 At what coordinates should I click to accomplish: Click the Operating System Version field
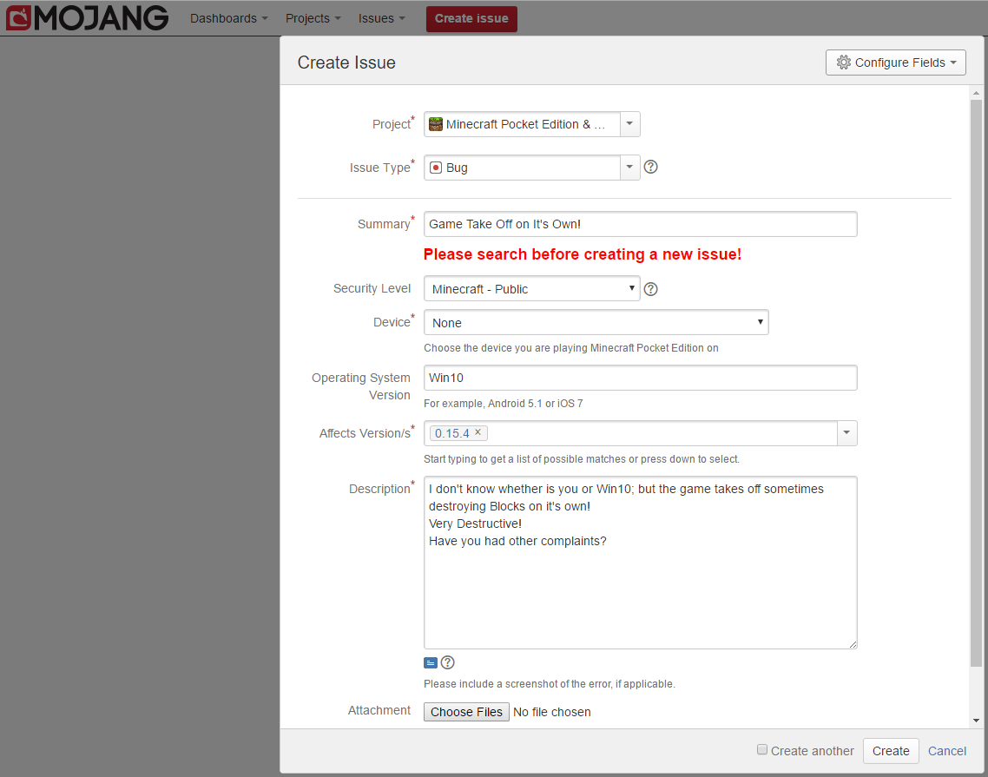[640, 378]
